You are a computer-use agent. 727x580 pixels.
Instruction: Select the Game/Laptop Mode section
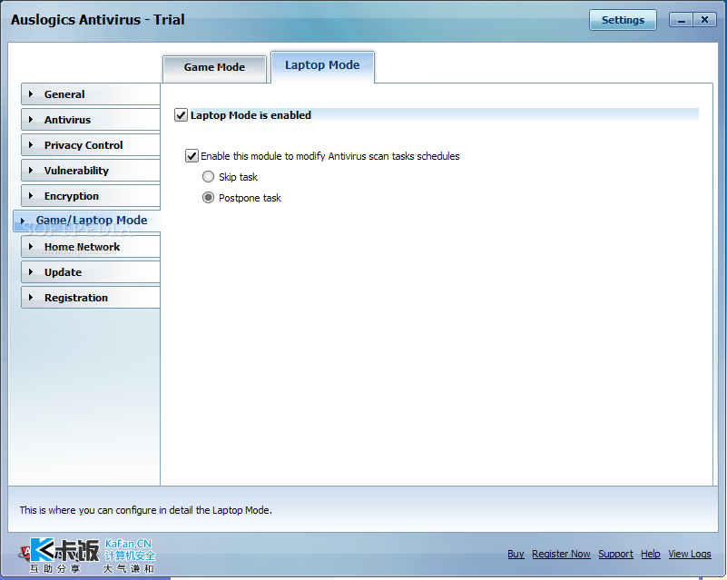87,221
